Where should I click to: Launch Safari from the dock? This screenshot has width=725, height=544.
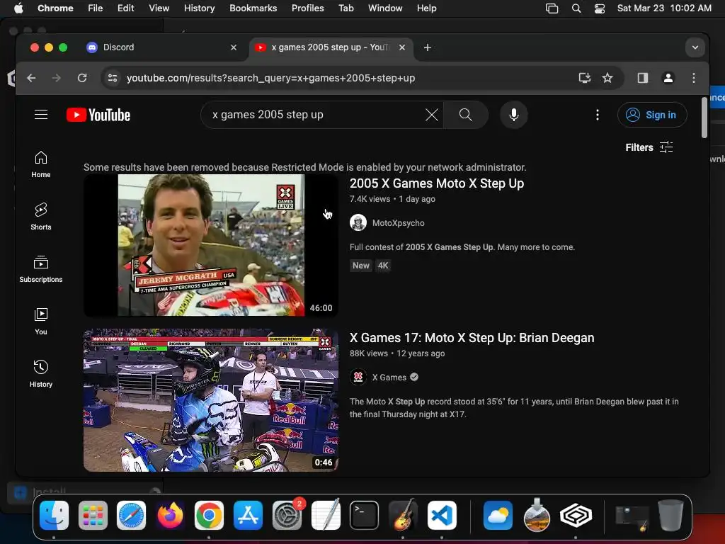(x=131, y=515)
